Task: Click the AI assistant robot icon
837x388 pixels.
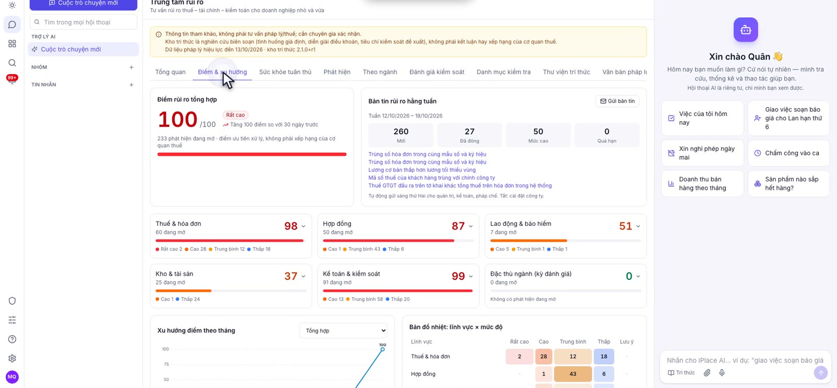Action: 745,30
